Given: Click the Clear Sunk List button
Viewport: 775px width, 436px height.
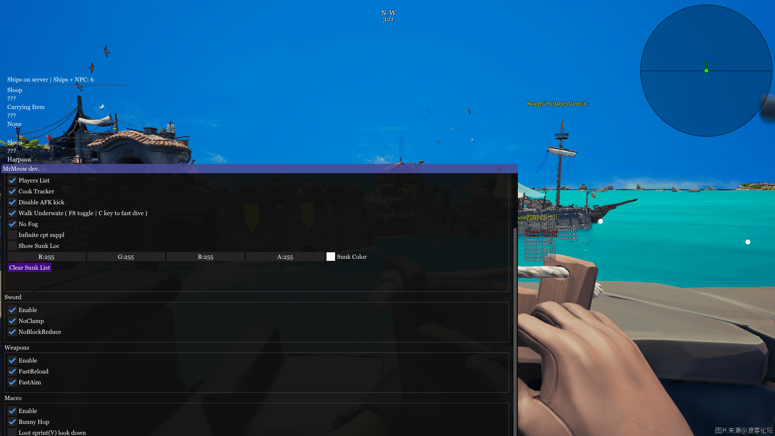Looking at the screenshot, I should click(x=29, y=267).
